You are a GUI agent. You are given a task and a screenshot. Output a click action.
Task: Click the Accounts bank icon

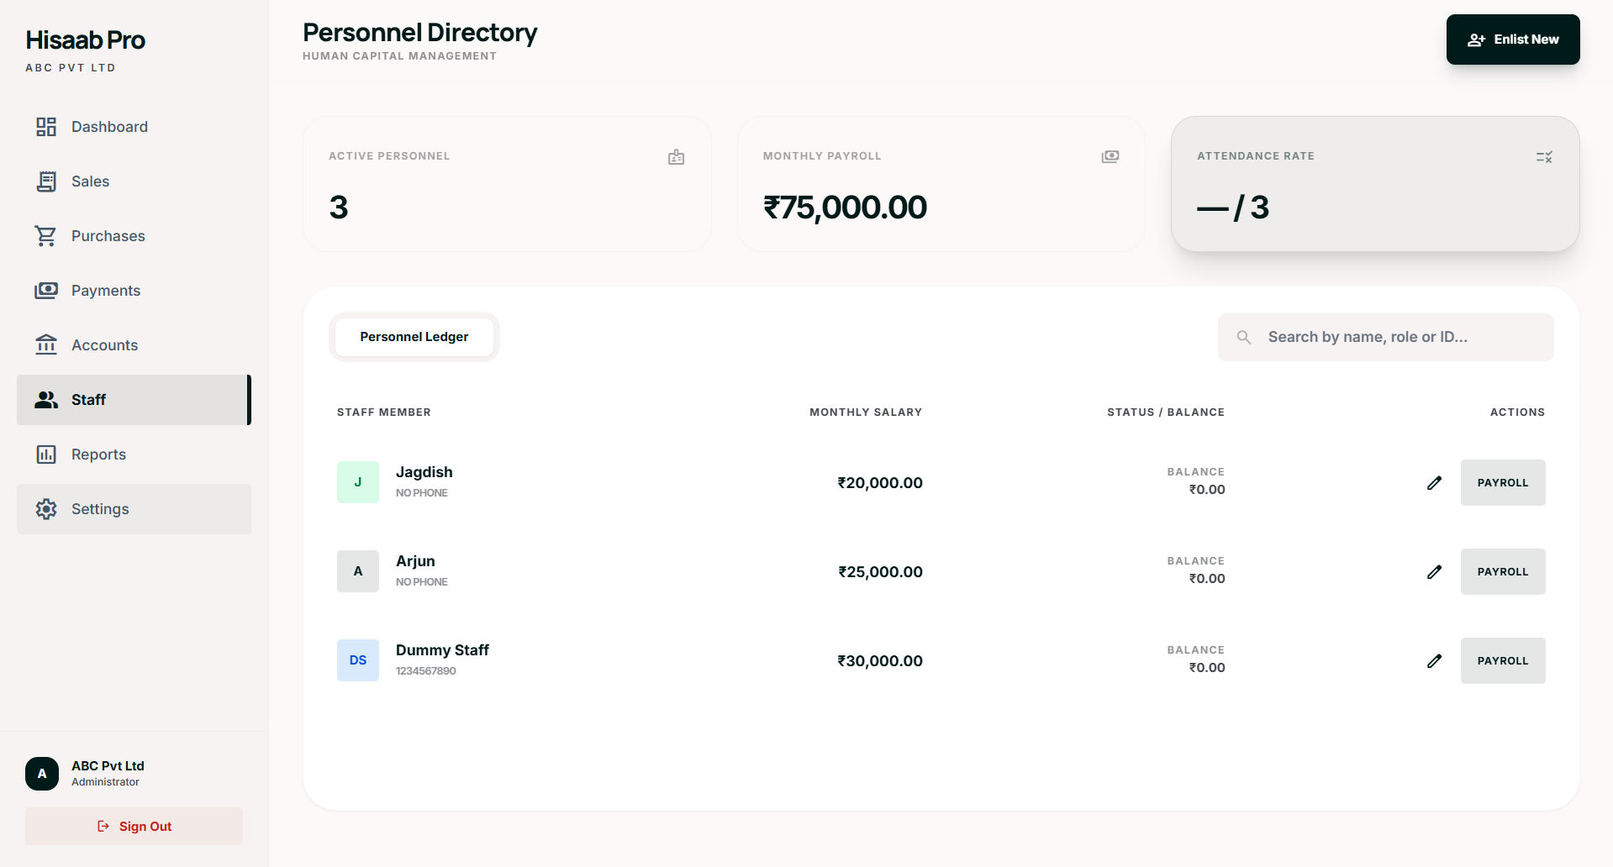(x=46, y=345)
